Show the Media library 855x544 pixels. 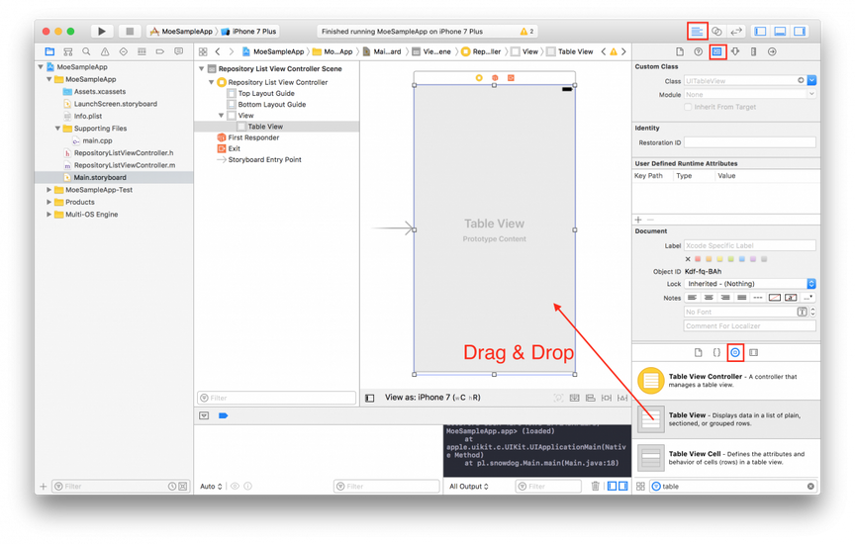pyautogui.click(x=754, y=353)
